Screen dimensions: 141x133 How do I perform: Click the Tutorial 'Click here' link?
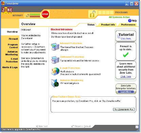click(x=126, y=39)
